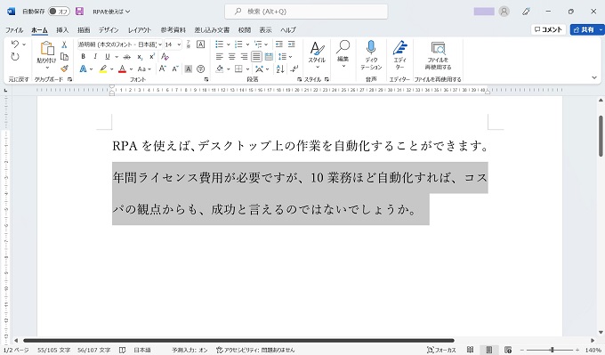Apply strikethrough formatting
The width and height of the screenshot is (605, 355).
click(127, 57)
